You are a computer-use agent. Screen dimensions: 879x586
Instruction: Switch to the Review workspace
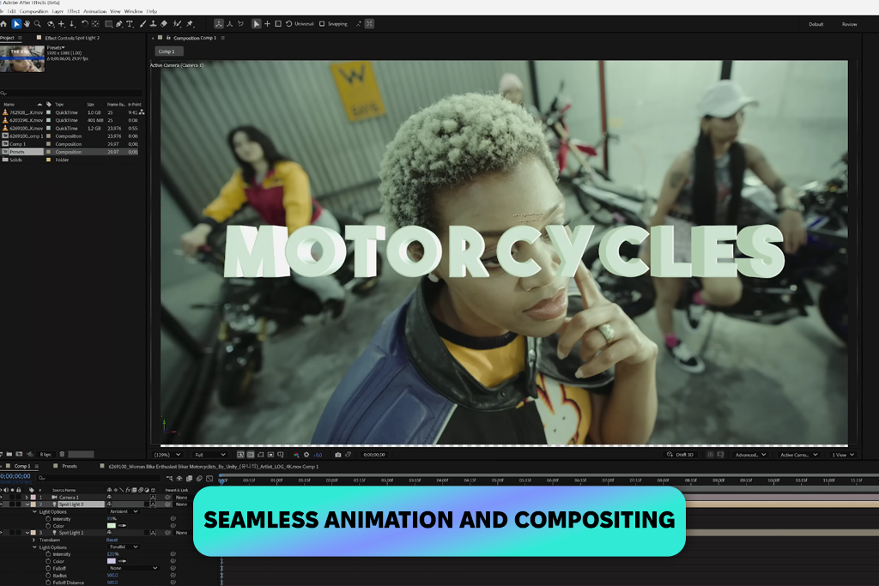click(849, 24)
